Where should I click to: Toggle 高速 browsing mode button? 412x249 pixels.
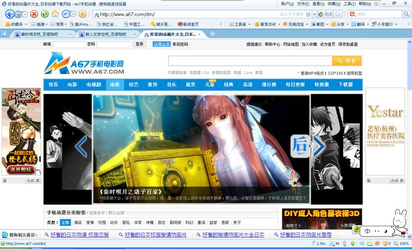[x=325, y=14]
